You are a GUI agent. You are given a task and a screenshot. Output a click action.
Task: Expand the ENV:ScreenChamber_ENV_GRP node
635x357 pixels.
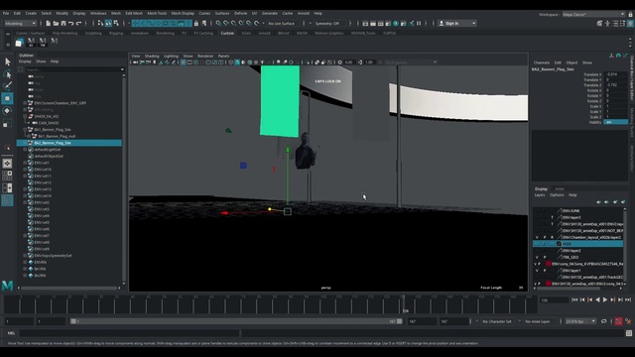(x=25, y=103)
